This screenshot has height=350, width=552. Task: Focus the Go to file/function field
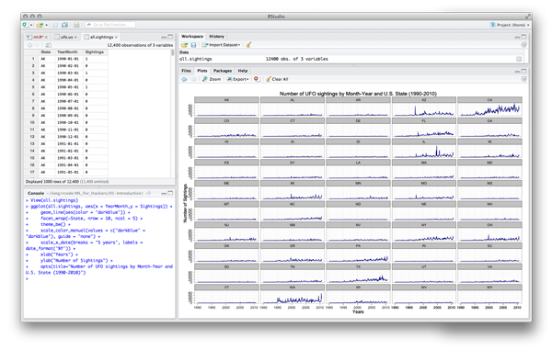109,25
